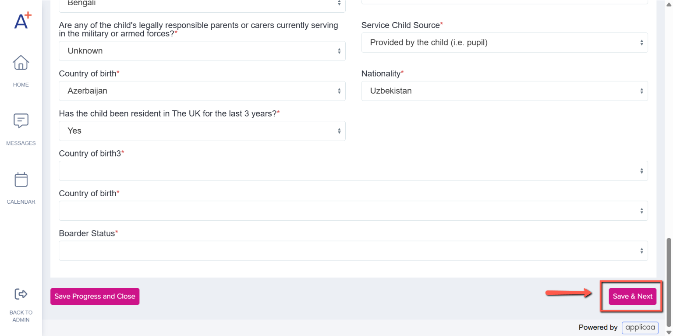Open the Home icon in sidebar
Image resolution: width=673 pixels, height=336 pixels.
click(x=21, y=63)
